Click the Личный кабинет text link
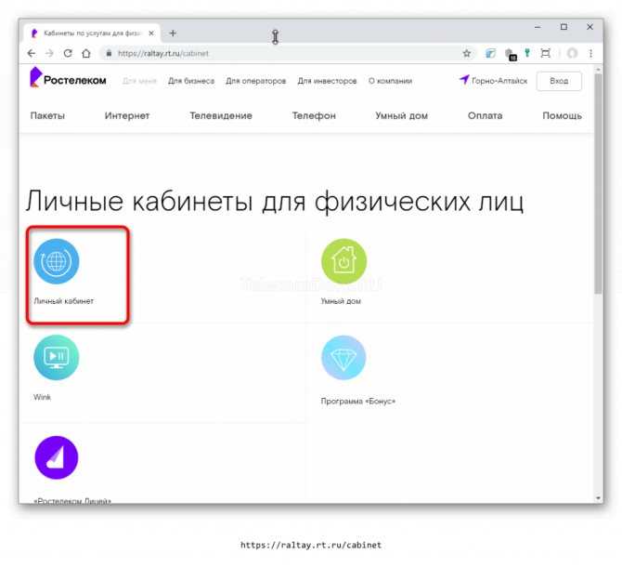This screenshot has height=568, width=622. point(64,301)
